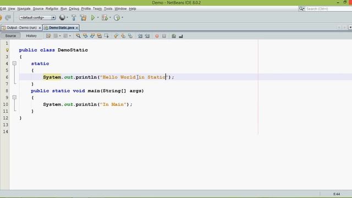This screenshot has height=198, width=352.
Task: Open the editor tab list dropdown arrow
Action: coord(350,28)
